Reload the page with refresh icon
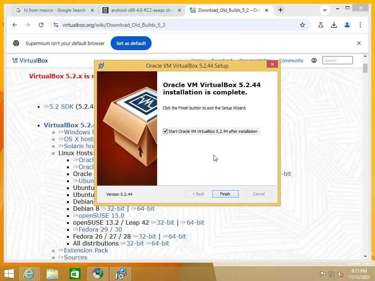Viewport: 375px width, 281px height. [41, 25]
